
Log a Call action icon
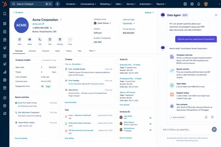pos(40,39)
